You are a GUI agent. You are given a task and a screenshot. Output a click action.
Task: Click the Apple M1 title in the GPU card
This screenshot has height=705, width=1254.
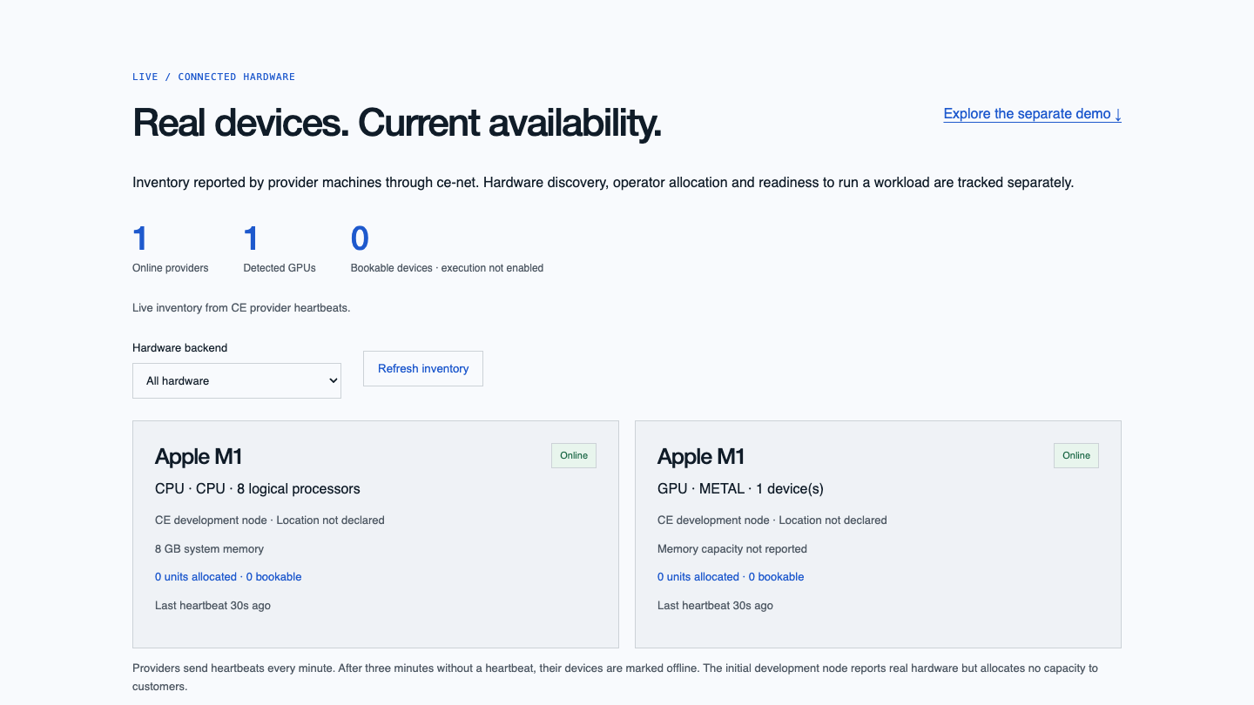[x=701, y=457]
